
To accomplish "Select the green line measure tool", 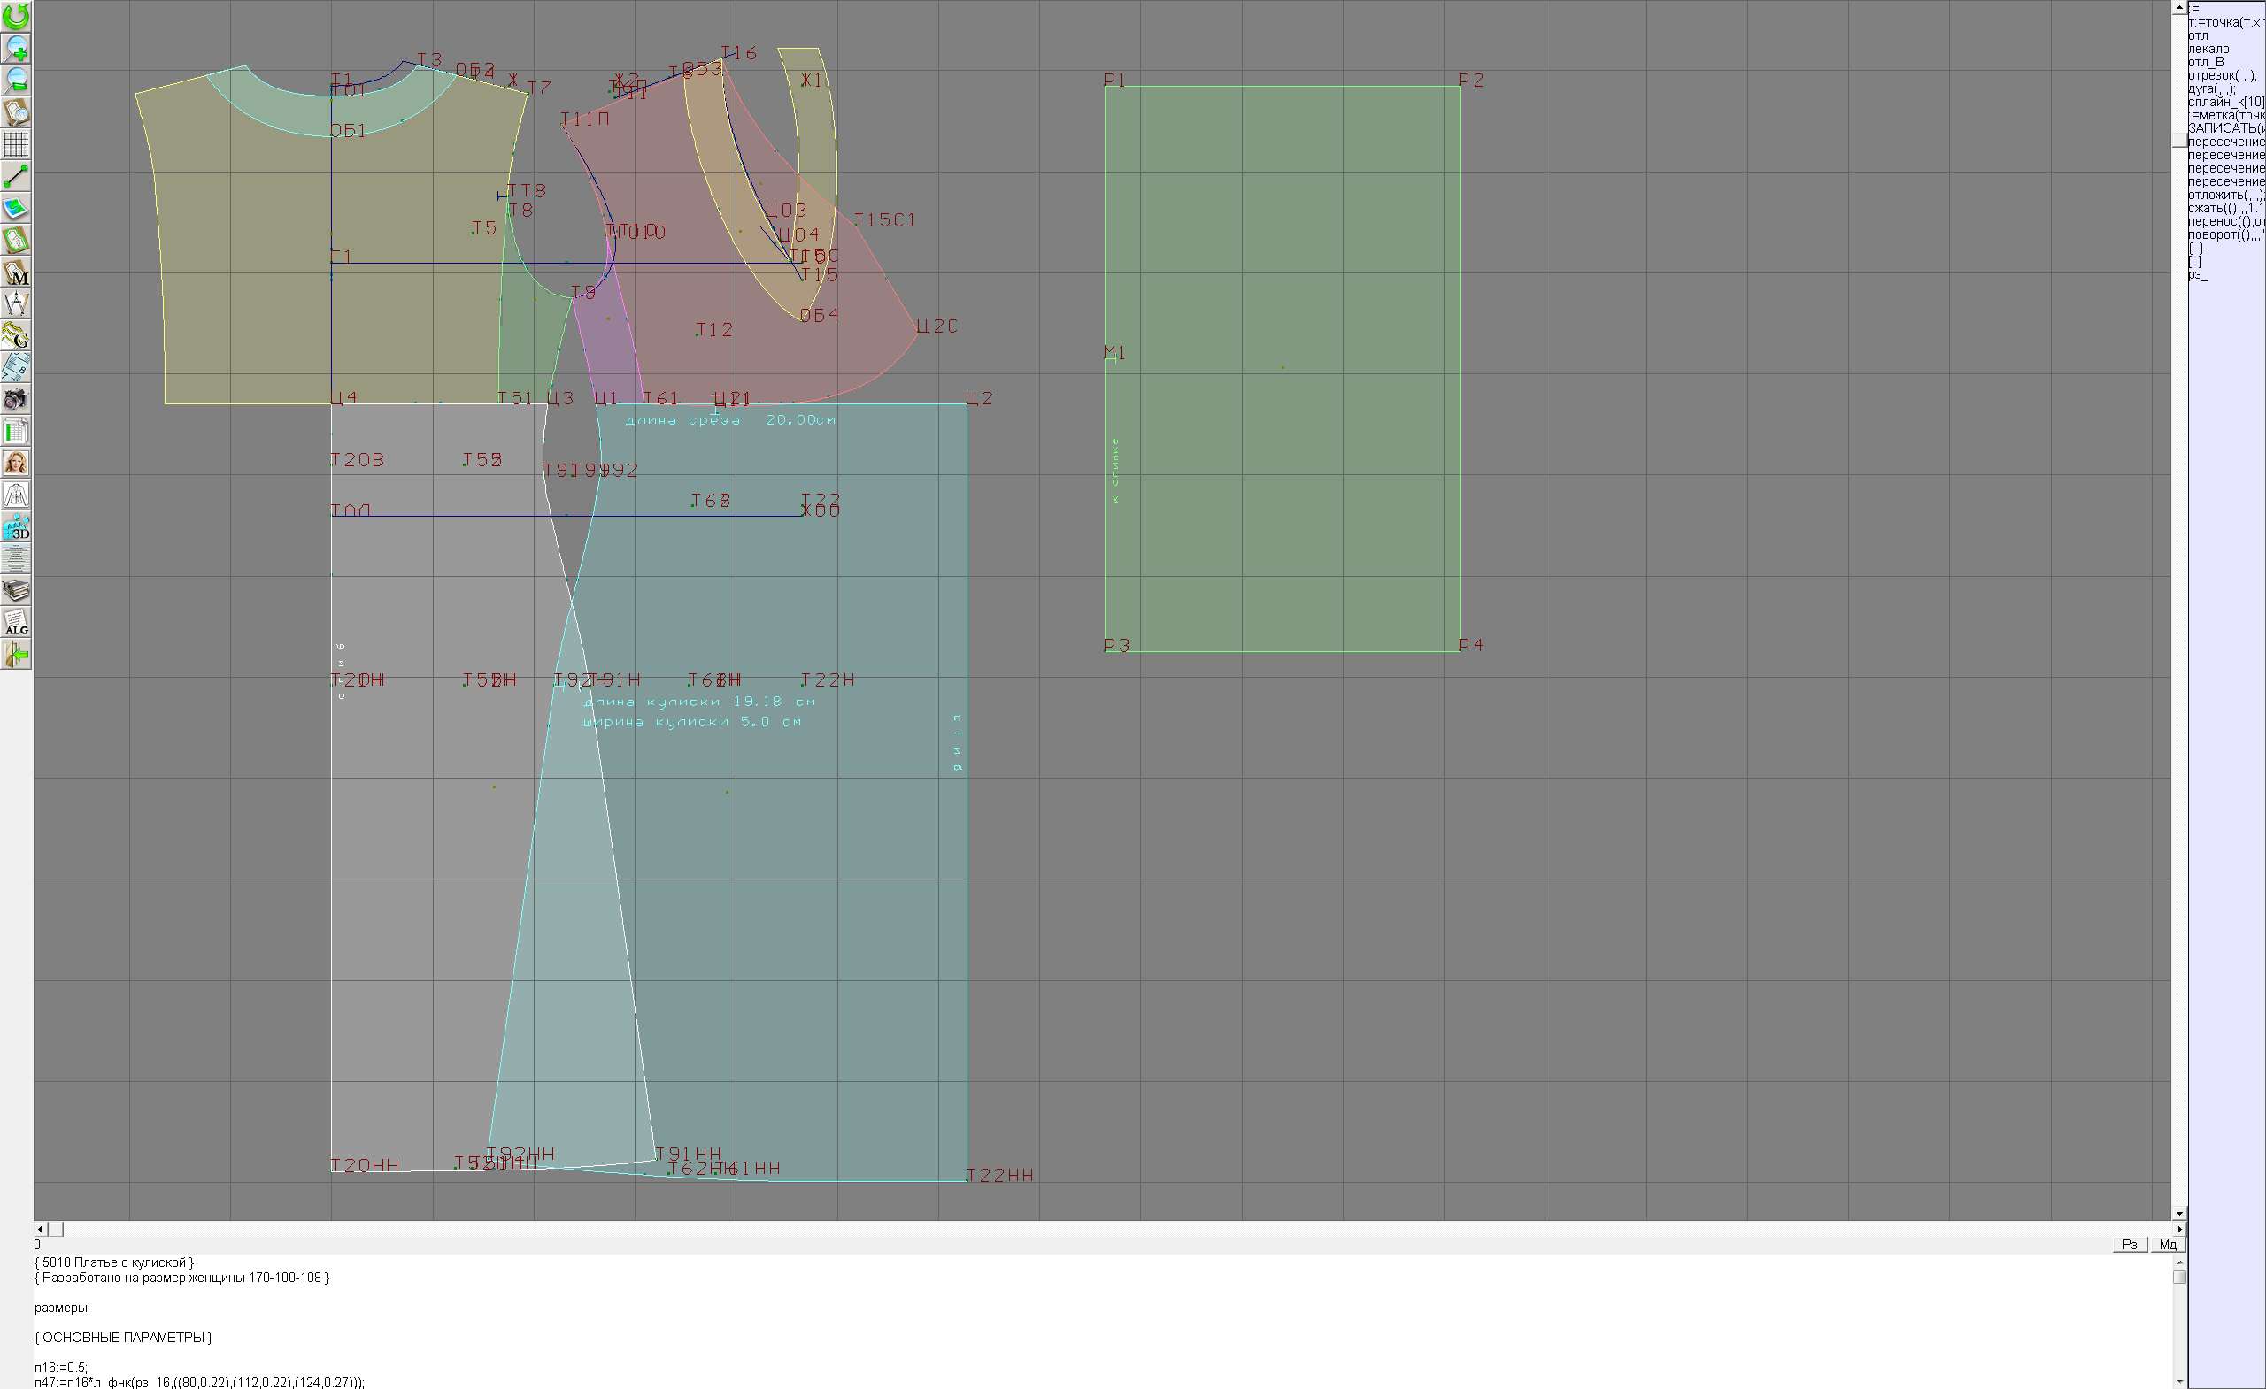I will pos(16,176).
